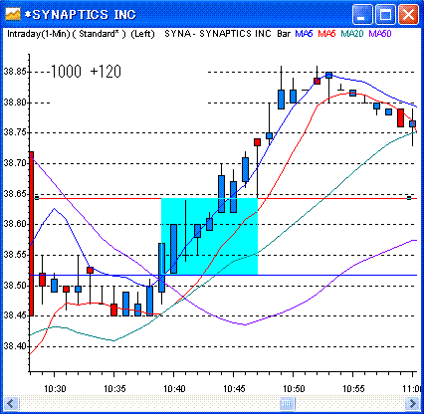
Task: Click the 10:45 time axis label
Action: click(x=234, y=388)
